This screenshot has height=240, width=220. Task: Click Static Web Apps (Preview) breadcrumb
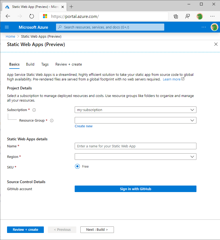coord(41,36)
